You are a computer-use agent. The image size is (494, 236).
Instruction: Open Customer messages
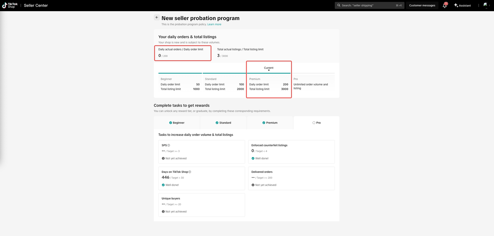pos(422,5)
